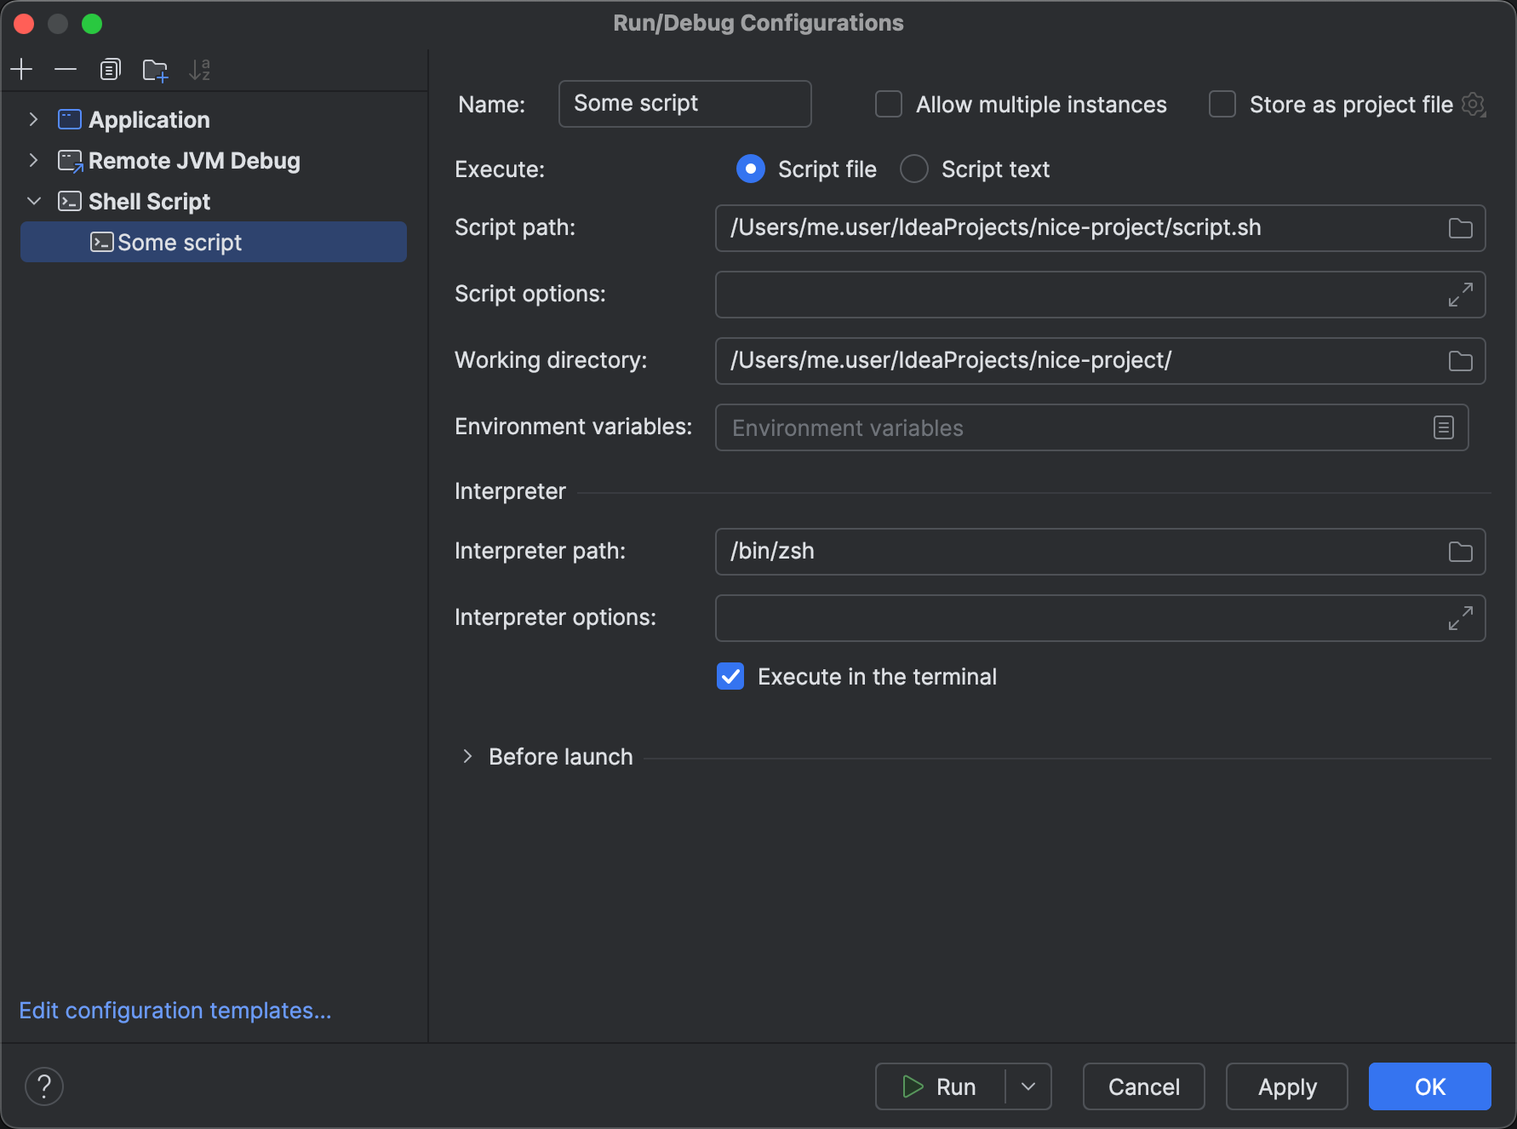Remove the selected configuration
The image size is (1517, 1129).
point(66,69)
